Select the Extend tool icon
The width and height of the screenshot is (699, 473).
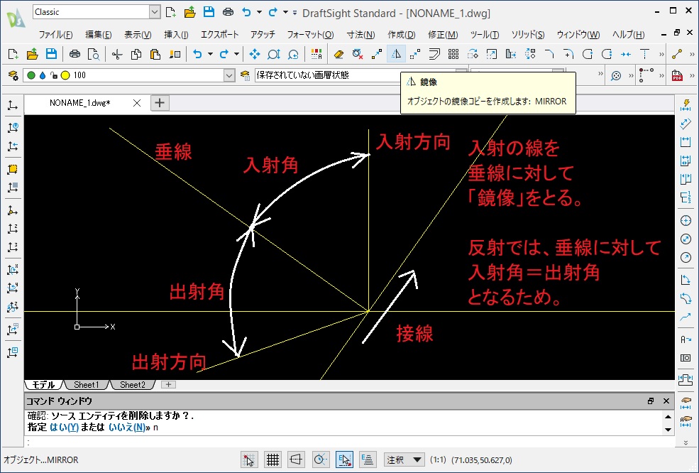pyautogui.click(x=644, y=55)
